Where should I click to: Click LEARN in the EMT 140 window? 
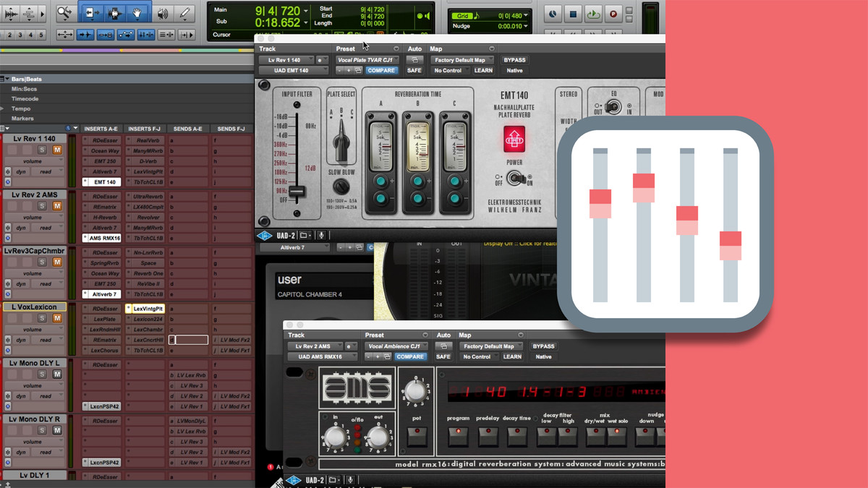(x=483, y=71)
